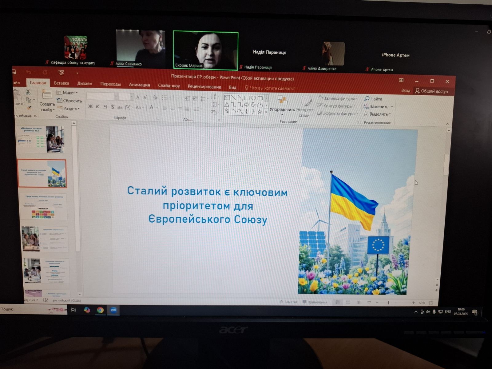Image resolution: width=492 pixels, height=369 pixels.
Task: Click Fit slide to window icon
Action: pos(431,303)
